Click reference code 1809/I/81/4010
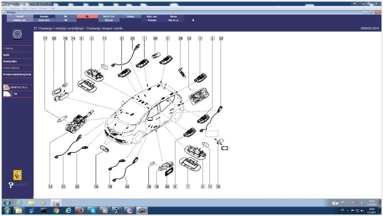This screenshot has width=383, height=216. pyautogui.click(x=370, y=28)
